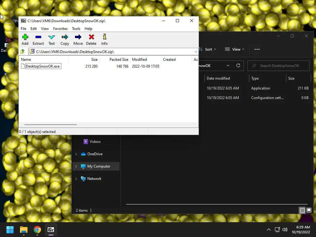Image resolution: width=316 pixels, height=237 pixels.
Task: Open the View menu in 7-Zip
Action: click(45, 29)
